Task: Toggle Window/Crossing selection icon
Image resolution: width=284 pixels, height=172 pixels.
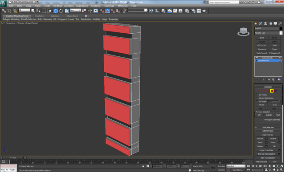Action: point(49,11)
